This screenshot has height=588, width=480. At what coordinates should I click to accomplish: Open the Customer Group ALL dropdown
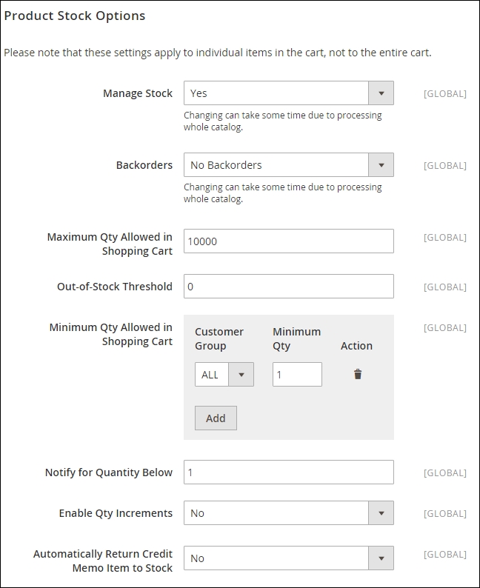[x=224, y=375]
